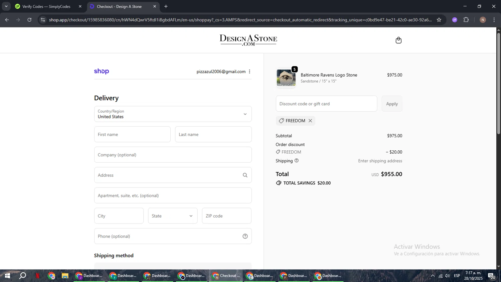The height and width of the screenshot is (282, 501).
Task: Click the page vertical scrollbar
Action: point(498,84)
